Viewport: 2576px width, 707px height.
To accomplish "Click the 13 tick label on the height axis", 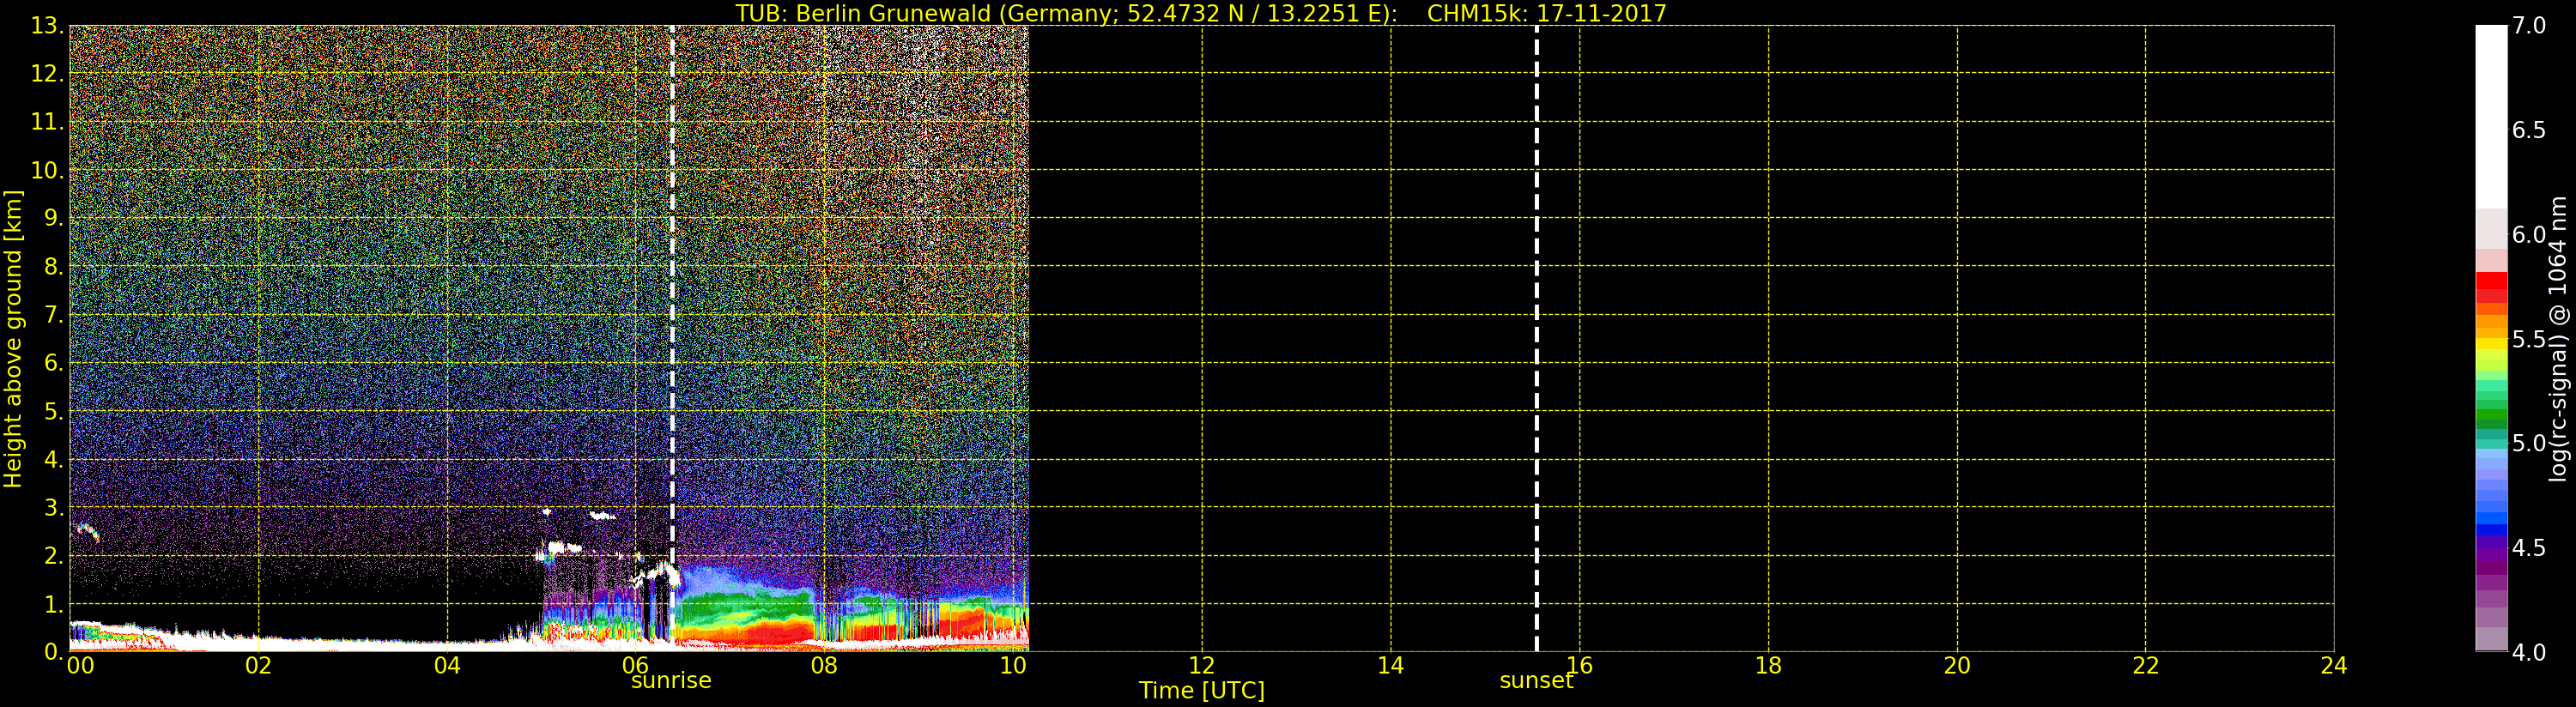I will click(x=45, y=26).
